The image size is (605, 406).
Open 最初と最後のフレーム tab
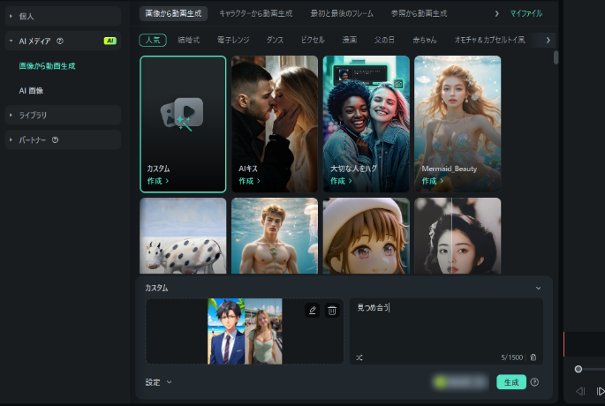tap(342, 13)
